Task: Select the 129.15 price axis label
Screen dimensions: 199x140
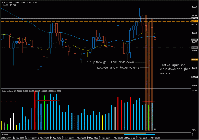Action: pyautogui.click(x=195, y=68)
